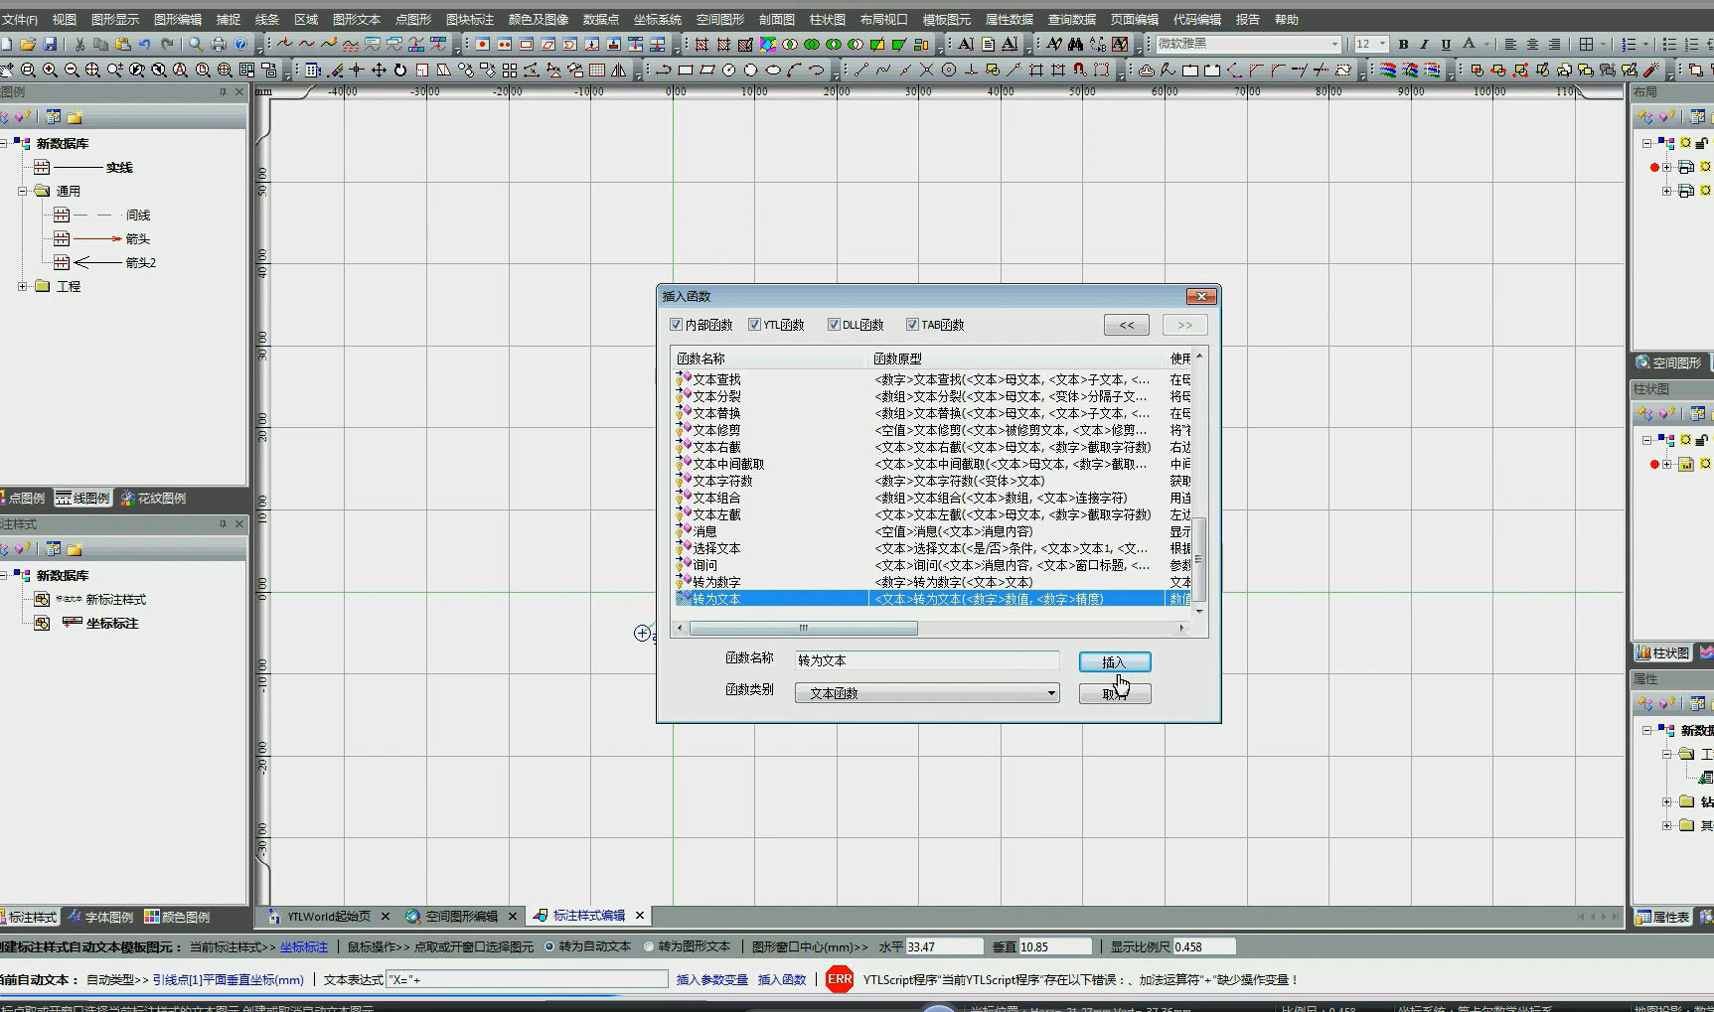The width and height of the screenshot is (1714, 1012).
Task: Zoom out with the minus magnifier icon
Action: coord(72,70)
